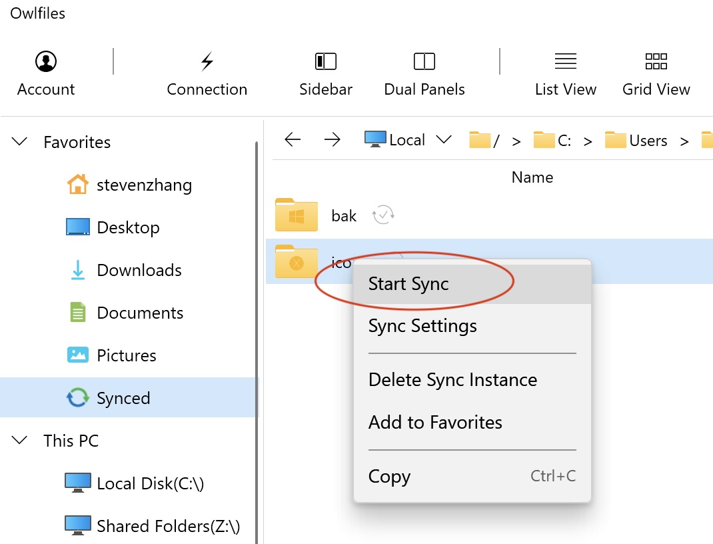The height and width of the screenshot is (544, 713).
Task: Open the Local location dropdown chevron
Action: [x=444, y=139]
